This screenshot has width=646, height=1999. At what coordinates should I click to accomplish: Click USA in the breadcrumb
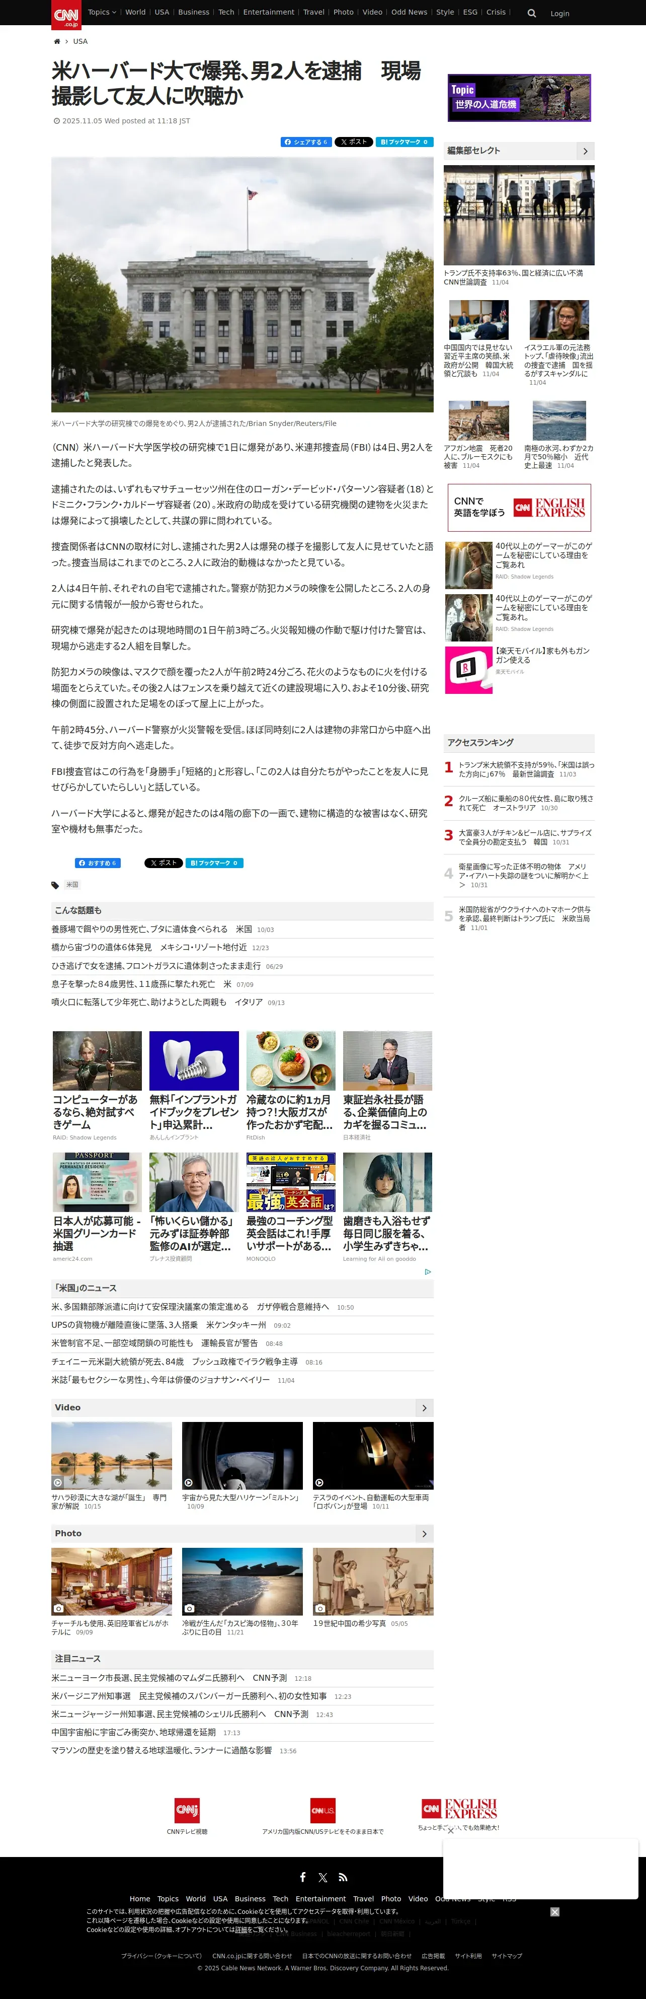[80, 41]
